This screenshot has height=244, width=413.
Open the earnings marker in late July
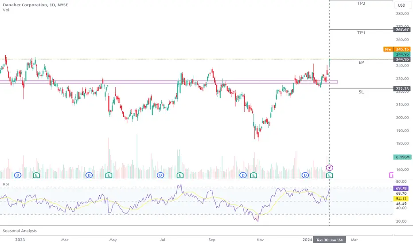click(x=180, y=175)
